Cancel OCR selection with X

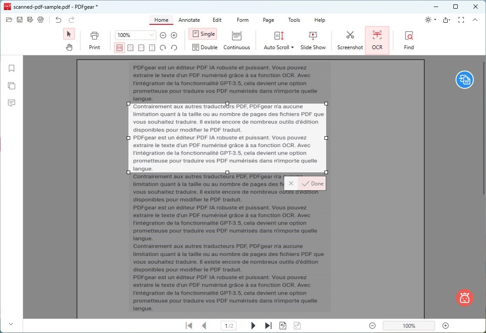291,183
